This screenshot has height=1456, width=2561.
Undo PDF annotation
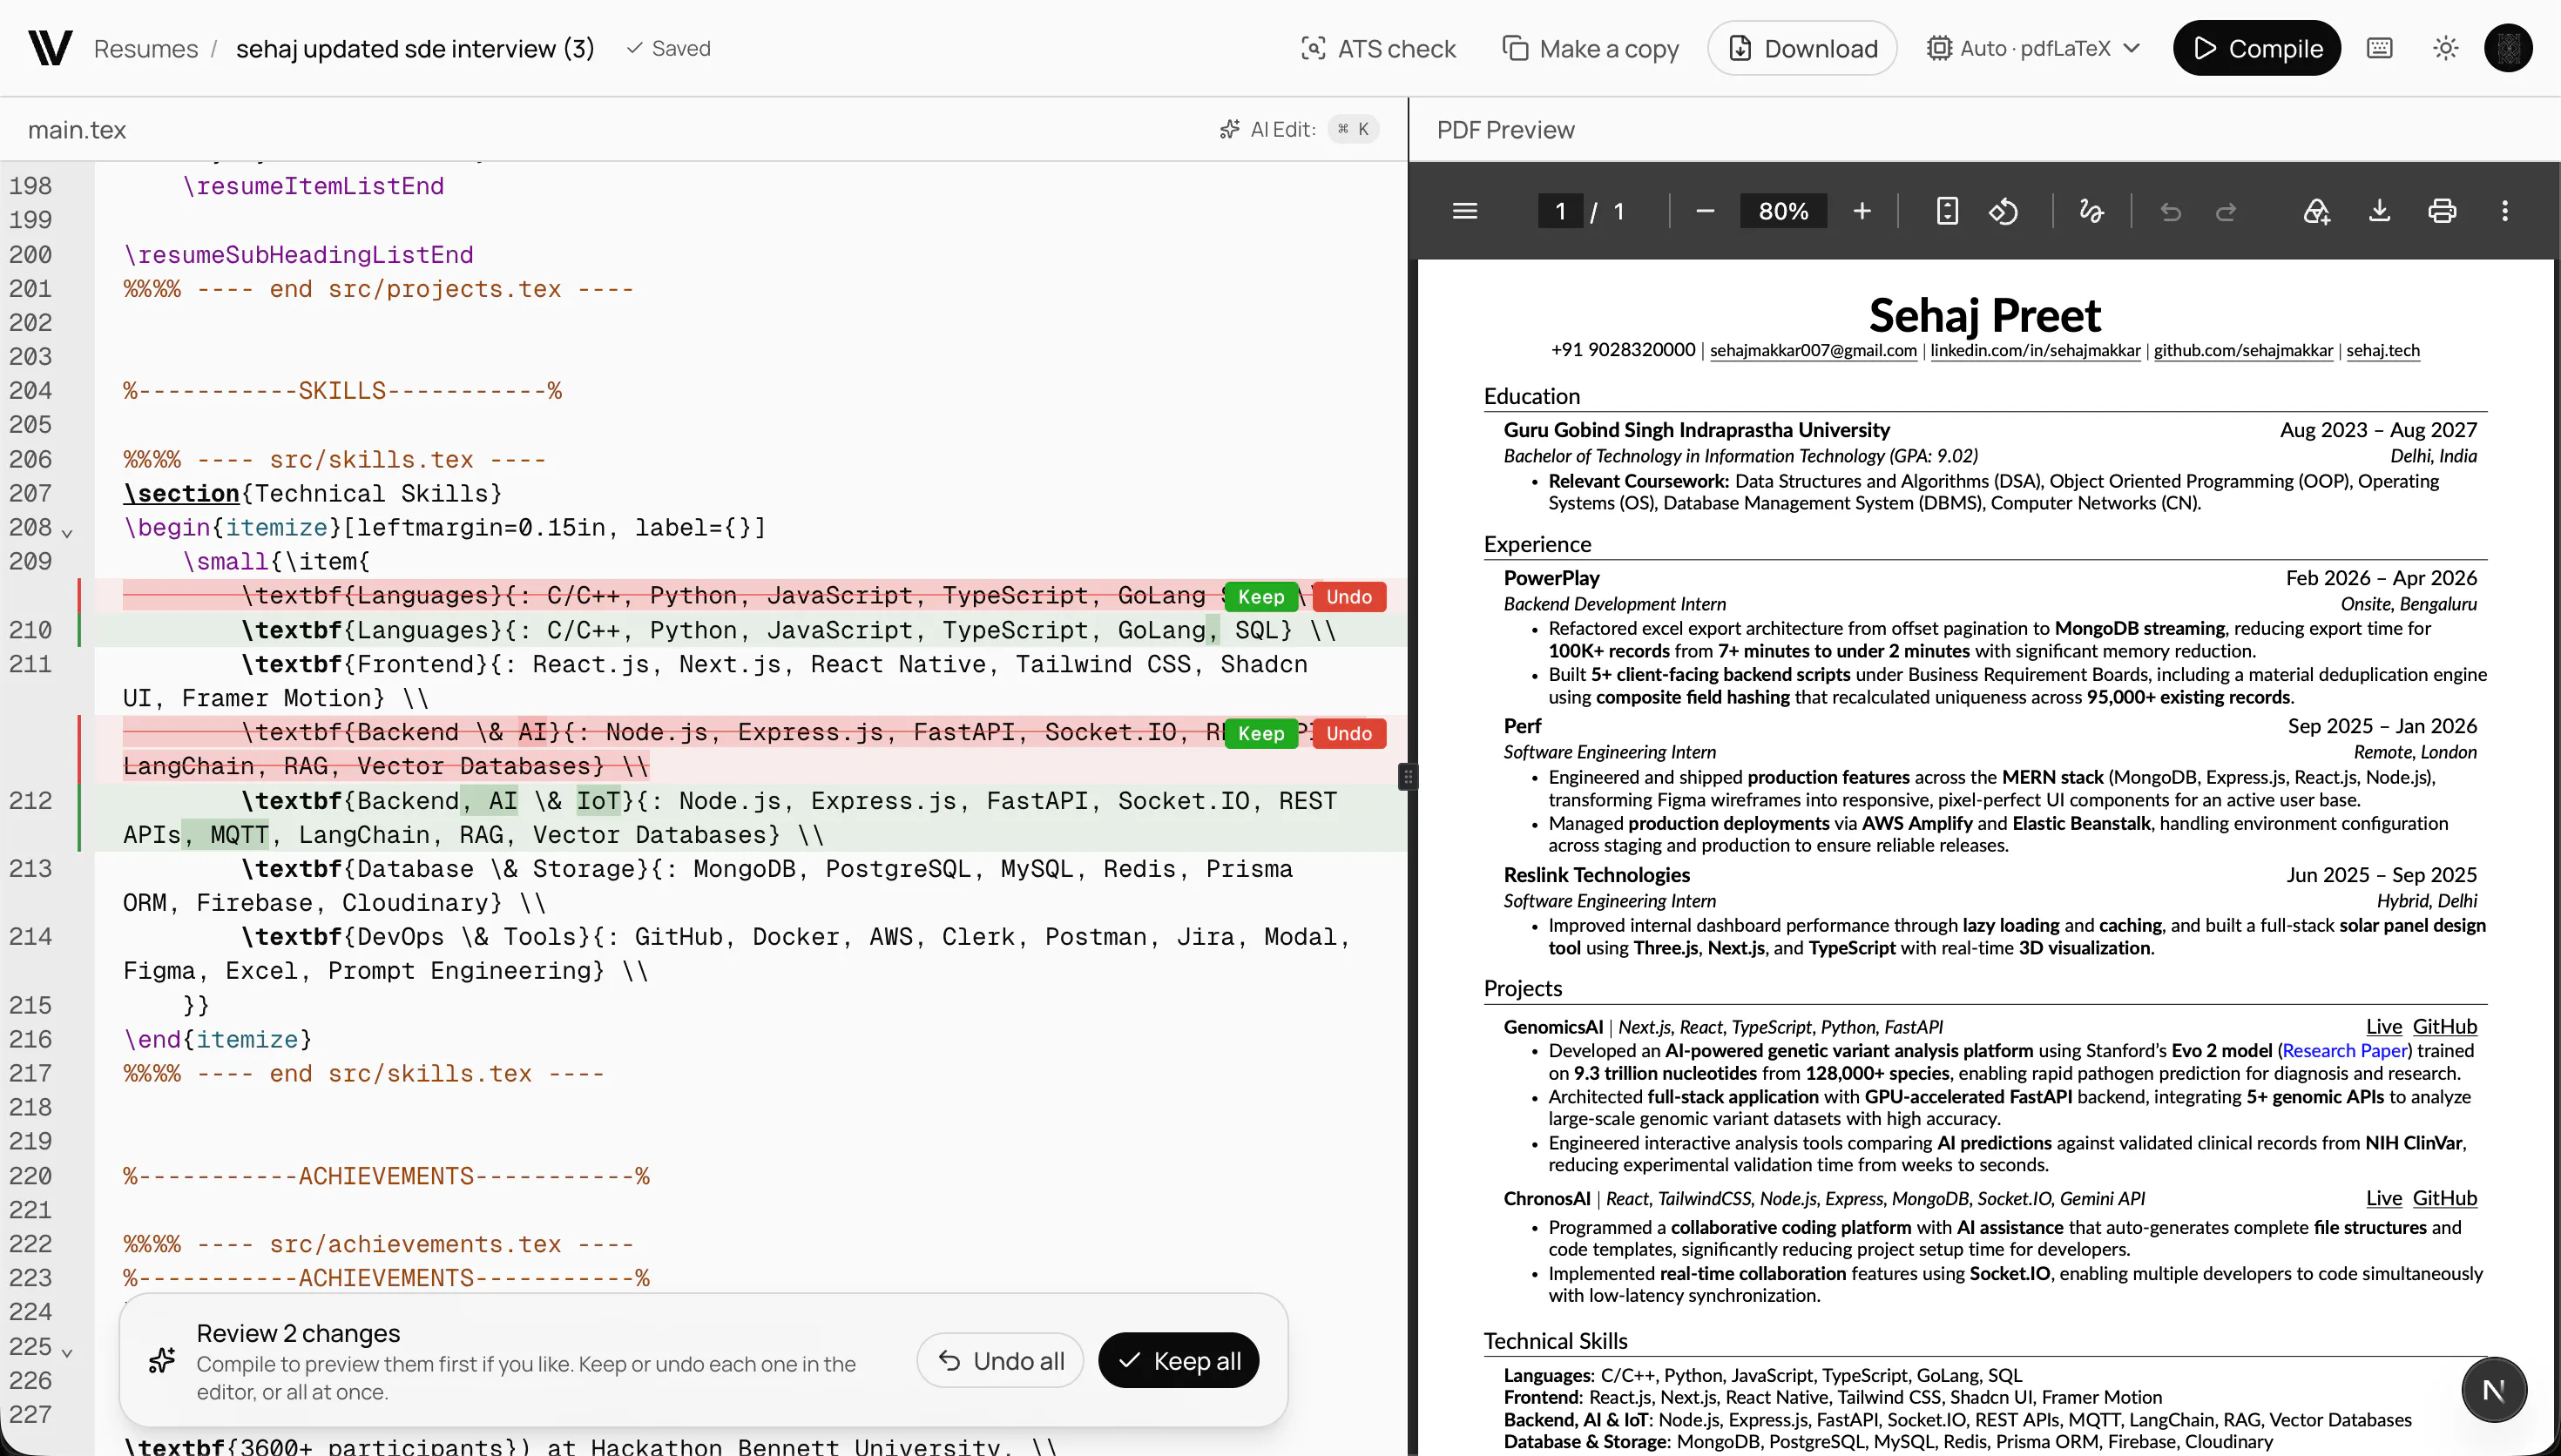pyautogui.click(x=2170, y=211)
